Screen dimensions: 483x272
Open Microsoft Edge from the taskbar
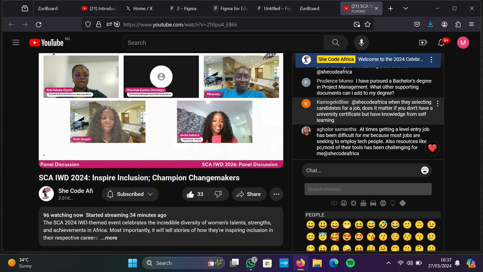pos(334,263)
